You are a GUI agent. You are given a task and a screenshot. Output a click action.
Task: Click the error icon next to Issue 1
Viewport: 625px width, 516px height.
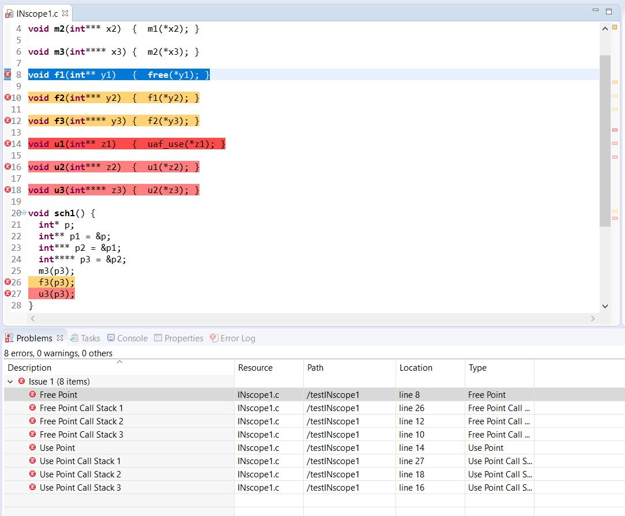pyautogui.click(x=22, y=381)
